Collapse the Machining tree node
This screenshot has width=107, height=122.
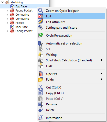[3, 2]
